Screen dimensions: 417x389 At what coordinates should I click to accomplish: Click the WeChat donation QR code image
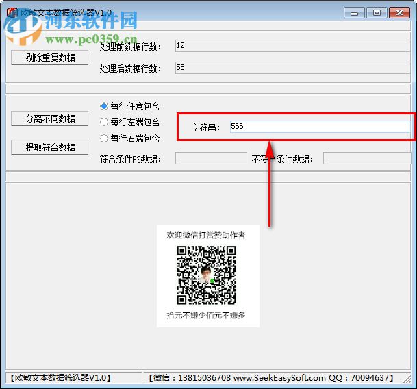click(x=206, y=275)
